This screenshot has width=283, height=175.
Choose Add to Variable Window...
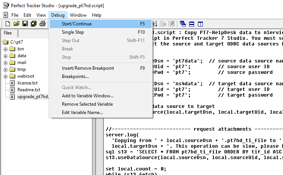coord(101,95)
